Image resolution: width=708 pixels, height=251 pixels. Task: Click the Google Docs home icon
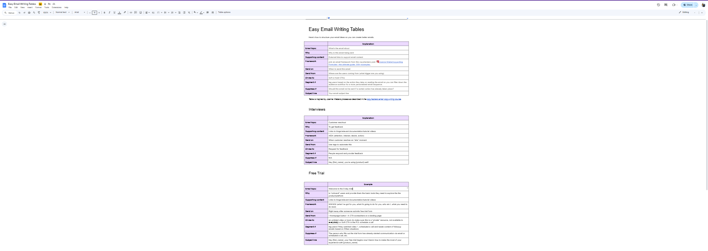[4, 5]
